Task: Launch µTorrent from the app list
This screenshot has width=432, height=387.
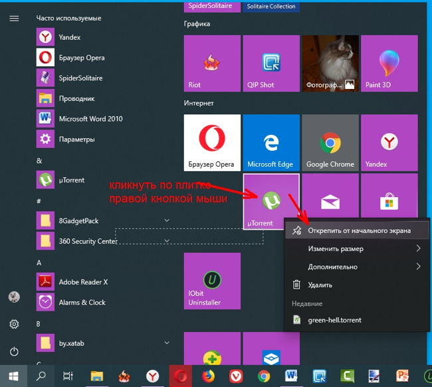Action: [x=102, y=180]
